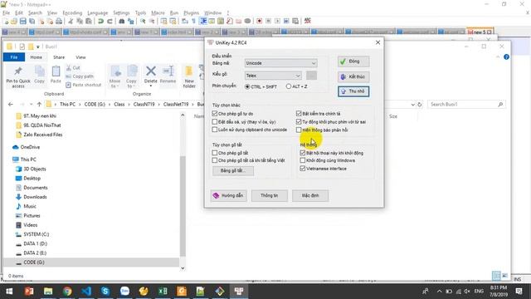The width and height of the screenshot is (531, 299).
Task: Click 'Mặc định' button in UniKey
Action: (310, 196)
